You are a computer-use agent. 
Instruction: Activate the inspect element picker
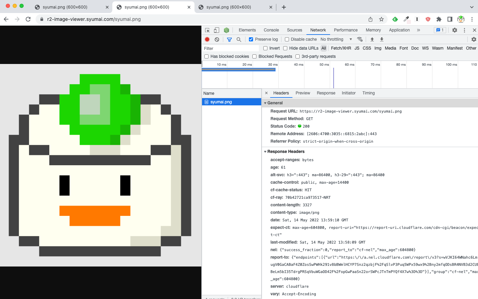coord(207,30)
